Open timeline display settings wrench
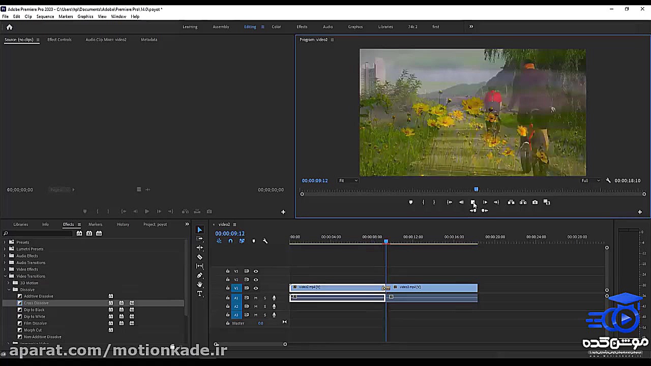Screen dimensions: 651x366 click(265, 241)
